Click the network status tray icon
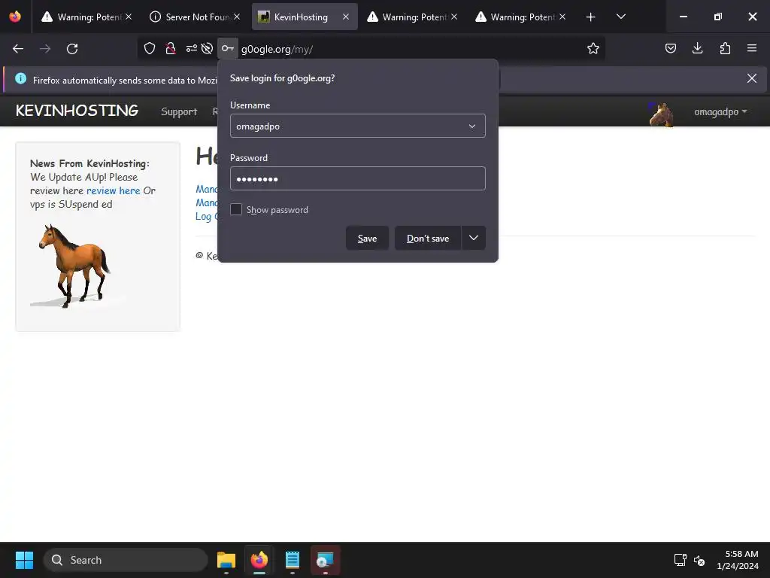Screen dimensions: 770x578 click(680, 560)
